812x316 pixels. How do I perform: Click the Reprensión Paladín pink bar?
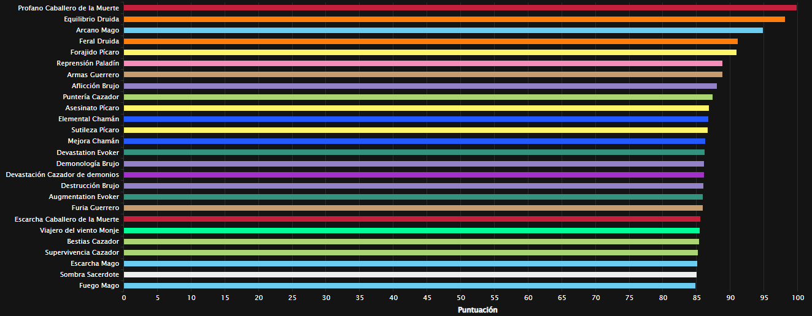point(423,63)
